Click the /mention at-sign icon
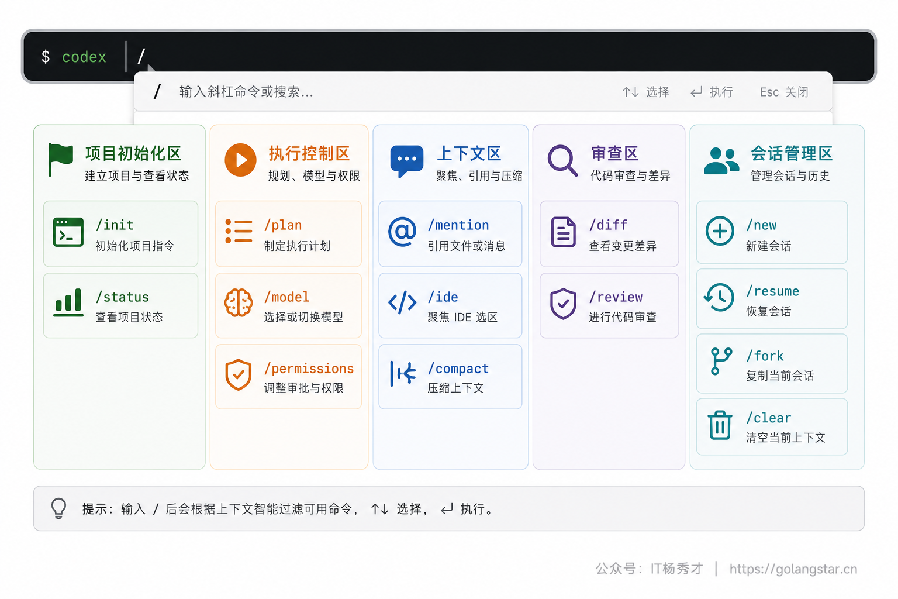 [x=402, y=232]
